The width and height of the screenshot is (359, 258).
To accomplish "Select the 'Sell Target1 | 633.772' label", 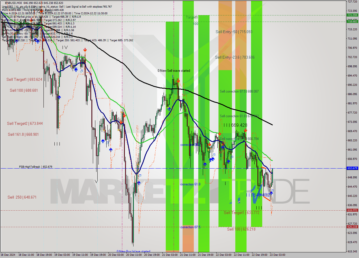I will point(241,213).
